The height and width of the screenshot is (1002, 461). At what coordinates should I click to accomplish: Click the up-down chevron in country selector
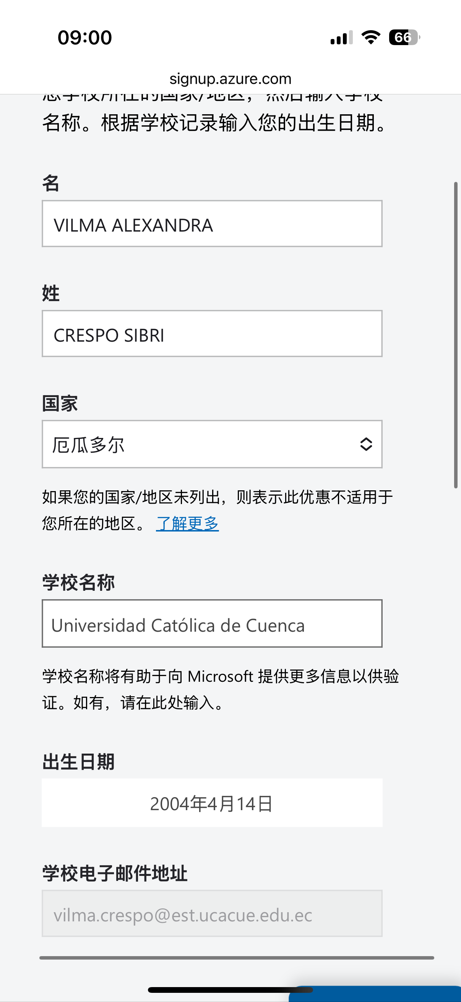(x=366, y=444)
